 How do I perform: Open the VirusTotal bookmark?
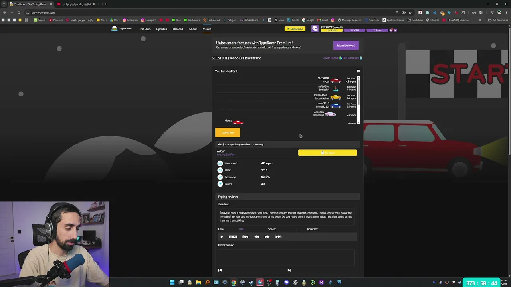click(x=372, y=20)
